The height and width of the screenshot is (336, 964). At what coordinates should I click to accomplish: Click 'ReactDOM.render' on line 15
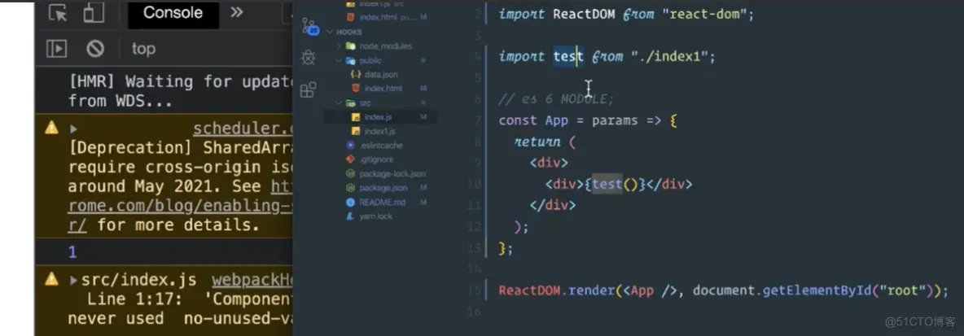tap(556, 290)
